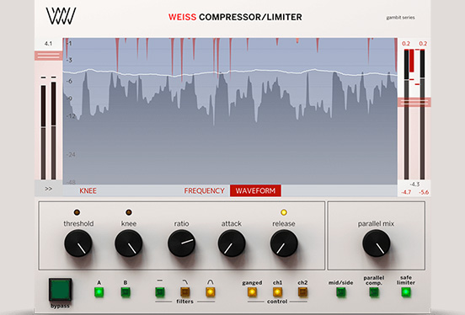This screenshot has width=465, height=315.
Task: Enable the flat (no filter) sidechain filter
Action: pyautogui.click(x=160, y=292)
